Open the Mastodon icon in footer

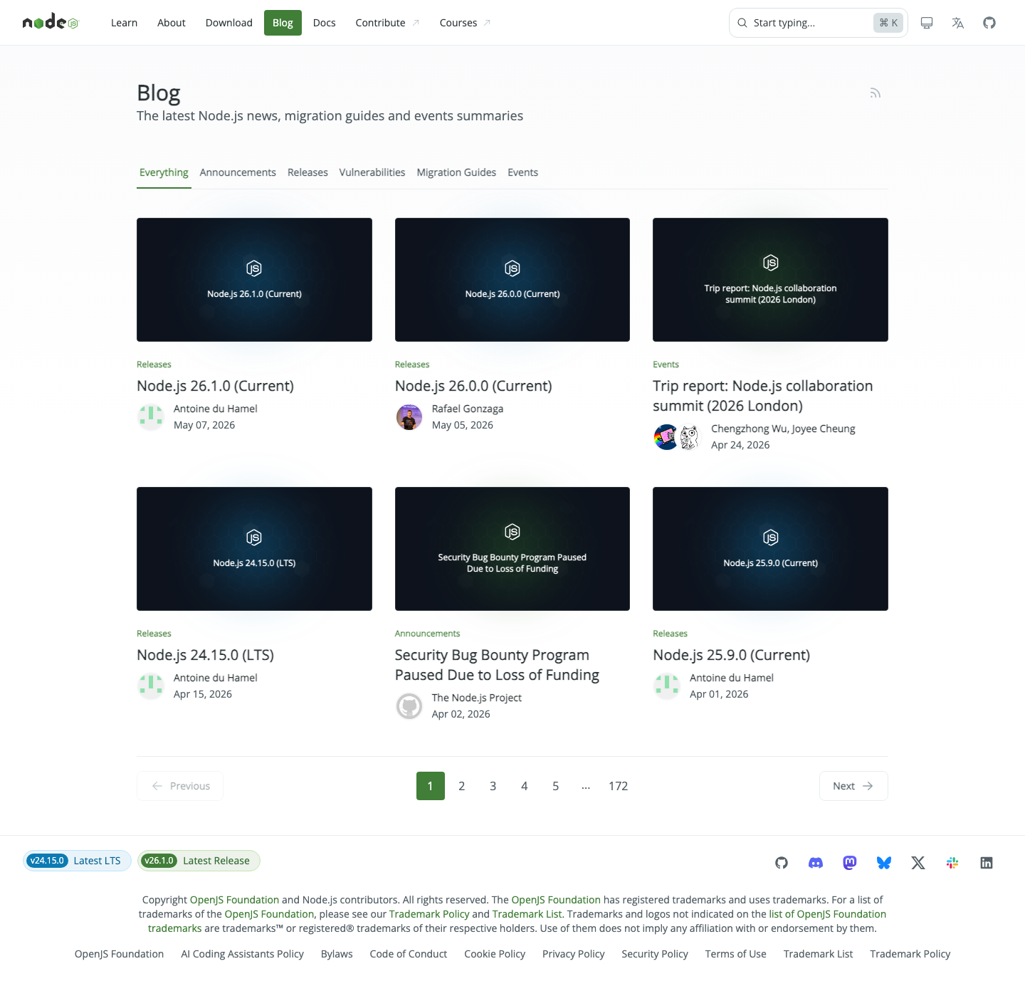coord(850,863)
